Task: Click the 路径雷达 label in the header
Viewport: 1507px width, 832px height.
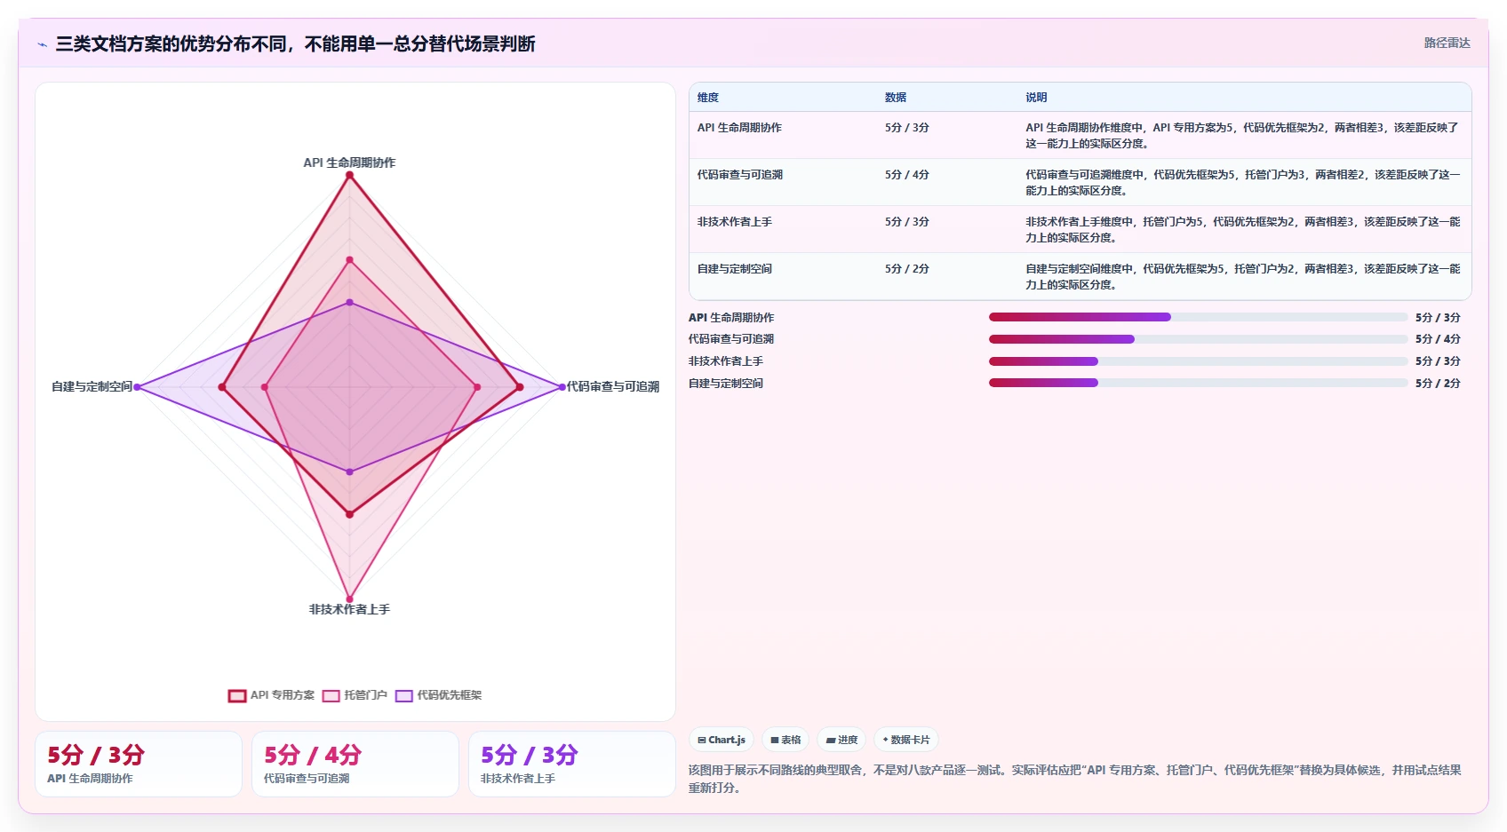Action: (1447, 43)
